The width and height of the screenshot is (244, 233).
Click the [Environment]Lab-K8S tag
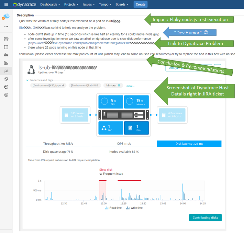tap(84, 85)
